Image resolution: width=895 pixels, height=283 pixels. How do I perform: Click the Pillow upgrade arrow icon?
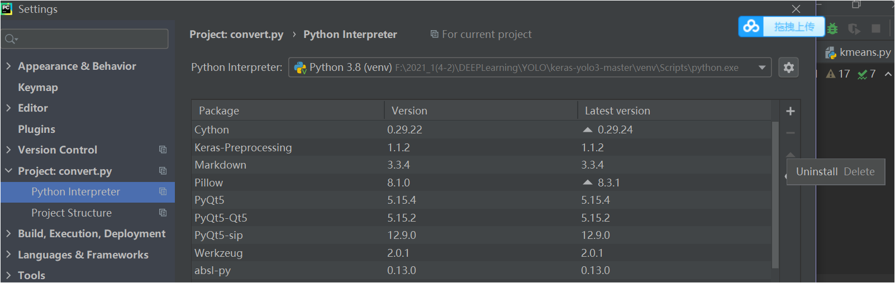(x=587, y=183)
